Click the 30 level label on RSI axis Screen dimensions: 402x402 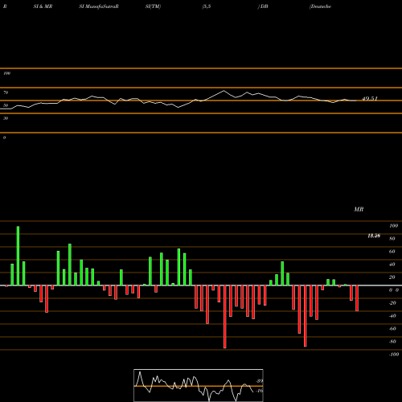click(6, 118)
